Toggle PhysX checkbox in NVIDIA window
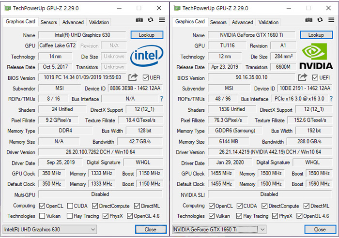The height and width of the screenshot is (238, 339). click(x=275, y=216)
